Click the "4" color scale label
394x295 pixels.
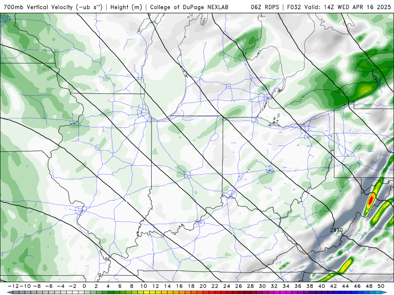(108, 286)
